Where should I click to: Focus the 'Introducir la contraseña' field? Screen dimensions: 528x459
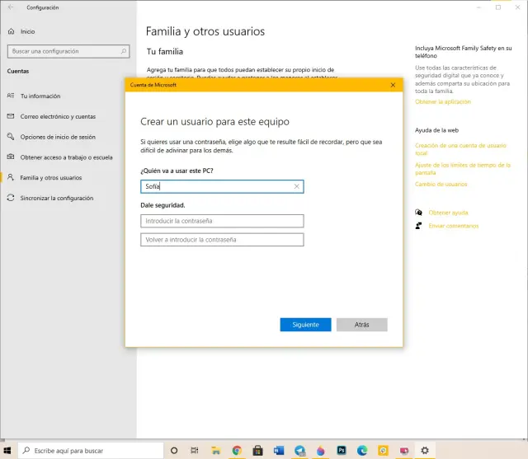pyautogui.click(x=222, y=221)
